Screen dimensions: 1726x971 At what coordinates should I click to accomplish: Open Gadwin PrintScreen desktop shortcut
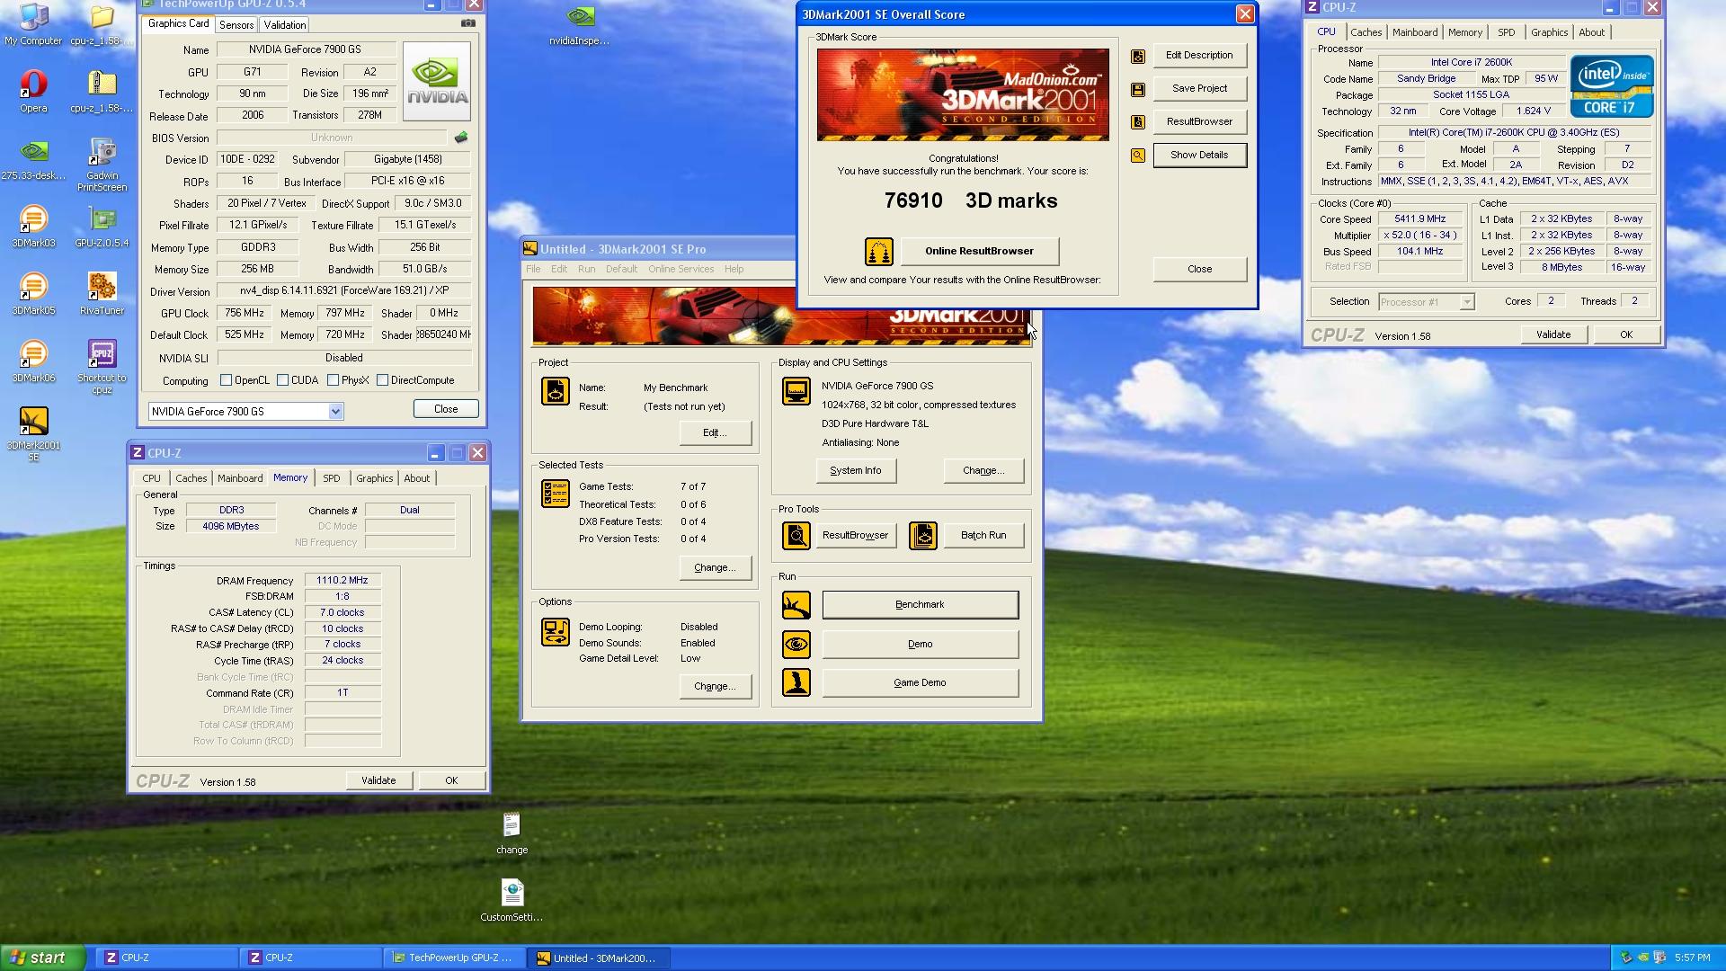coord(102,165)
